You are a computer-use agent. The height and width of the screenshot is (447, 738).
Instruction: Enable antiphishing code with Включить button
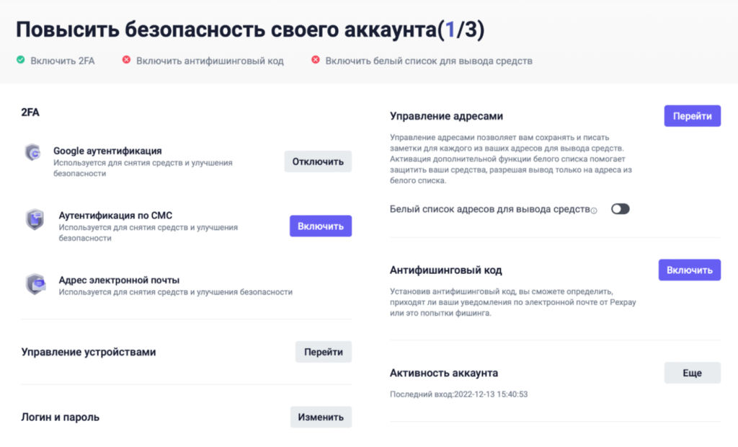[x=689, y=270]
